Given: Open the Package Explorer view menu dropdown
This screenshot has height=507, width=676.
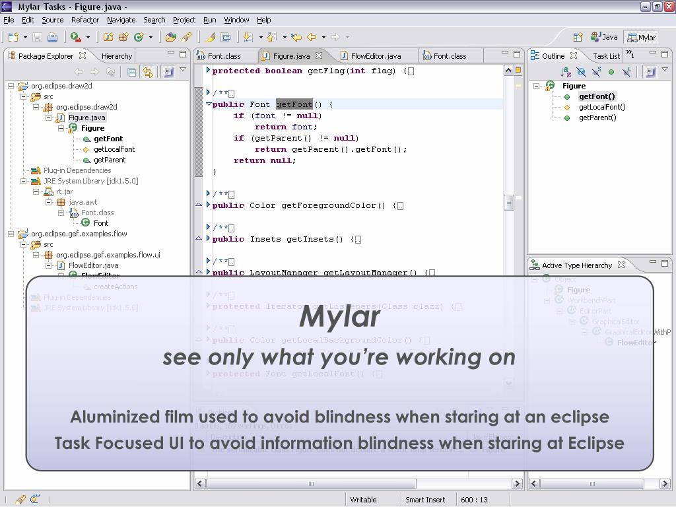Looking at the screenshot, I should [x=183, y=69].
